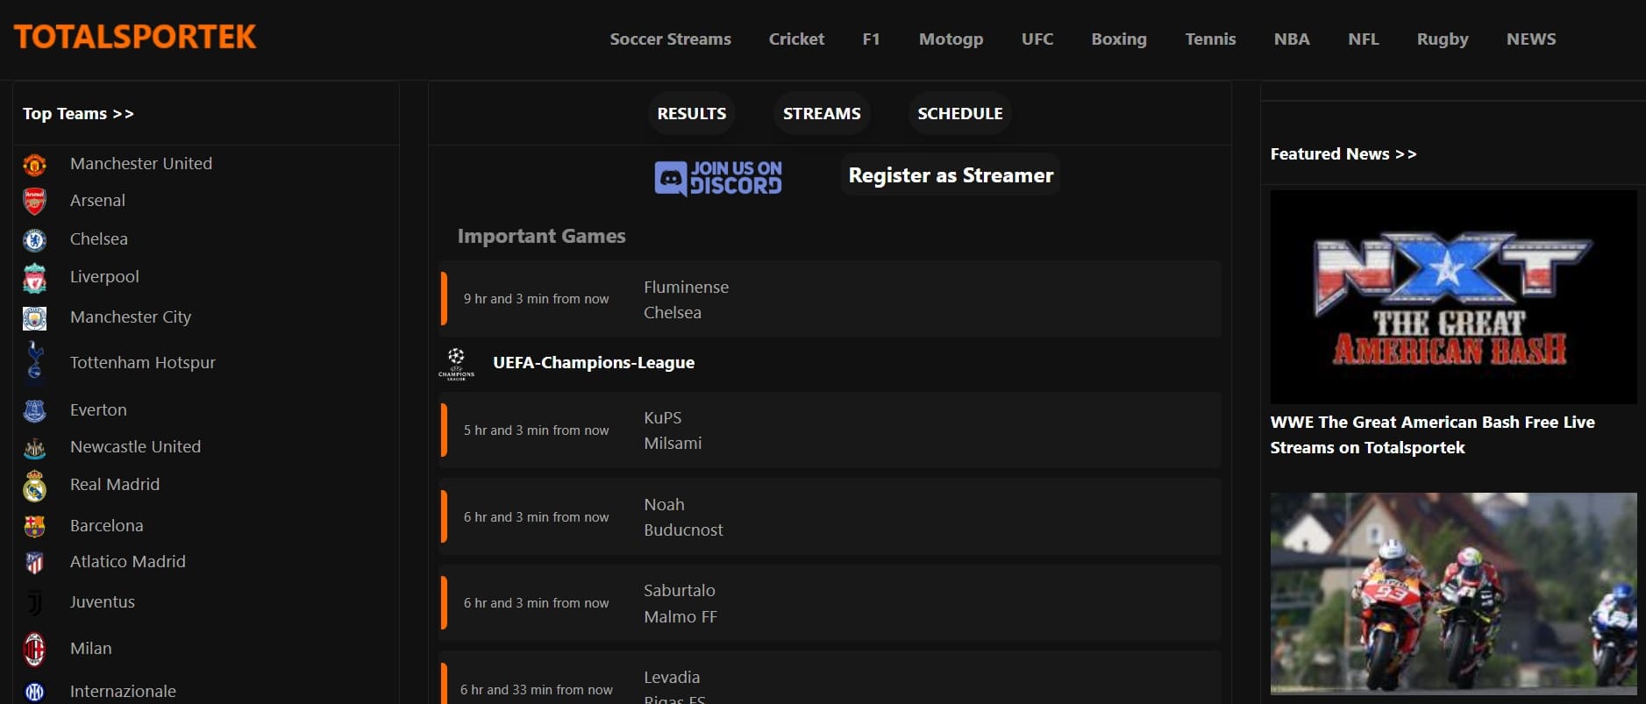This screenshot has height=704, width=1646.
Task: Select the Manchester City team name link
Action: [x=131, y=317]
